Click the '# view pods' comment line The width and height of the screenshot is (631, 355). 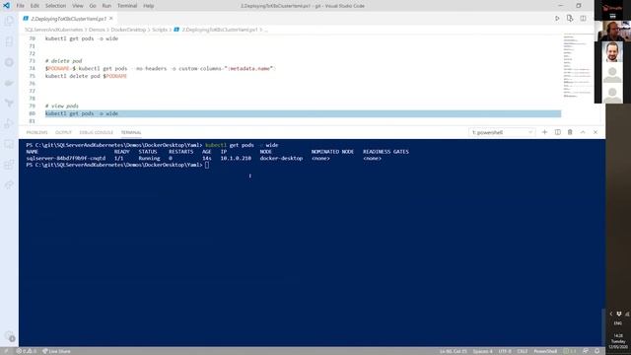coord(62,106)
